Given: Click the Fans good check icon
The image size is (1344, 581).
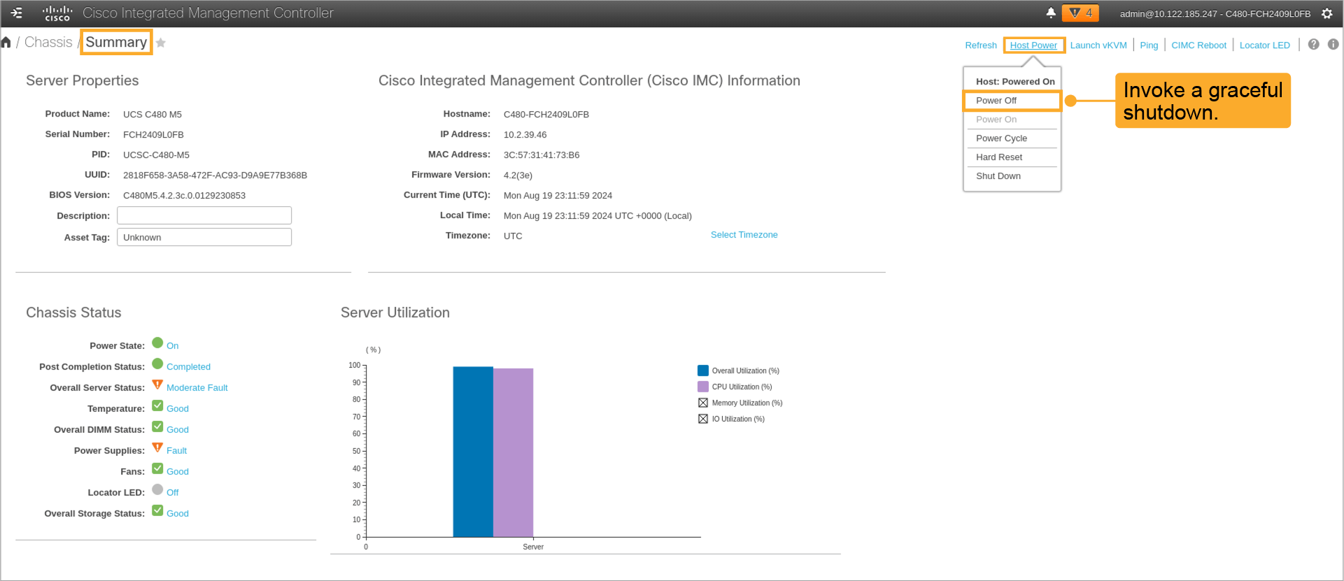Looking at the screenshot, I should pyautogui.click(x=157, y=469).
